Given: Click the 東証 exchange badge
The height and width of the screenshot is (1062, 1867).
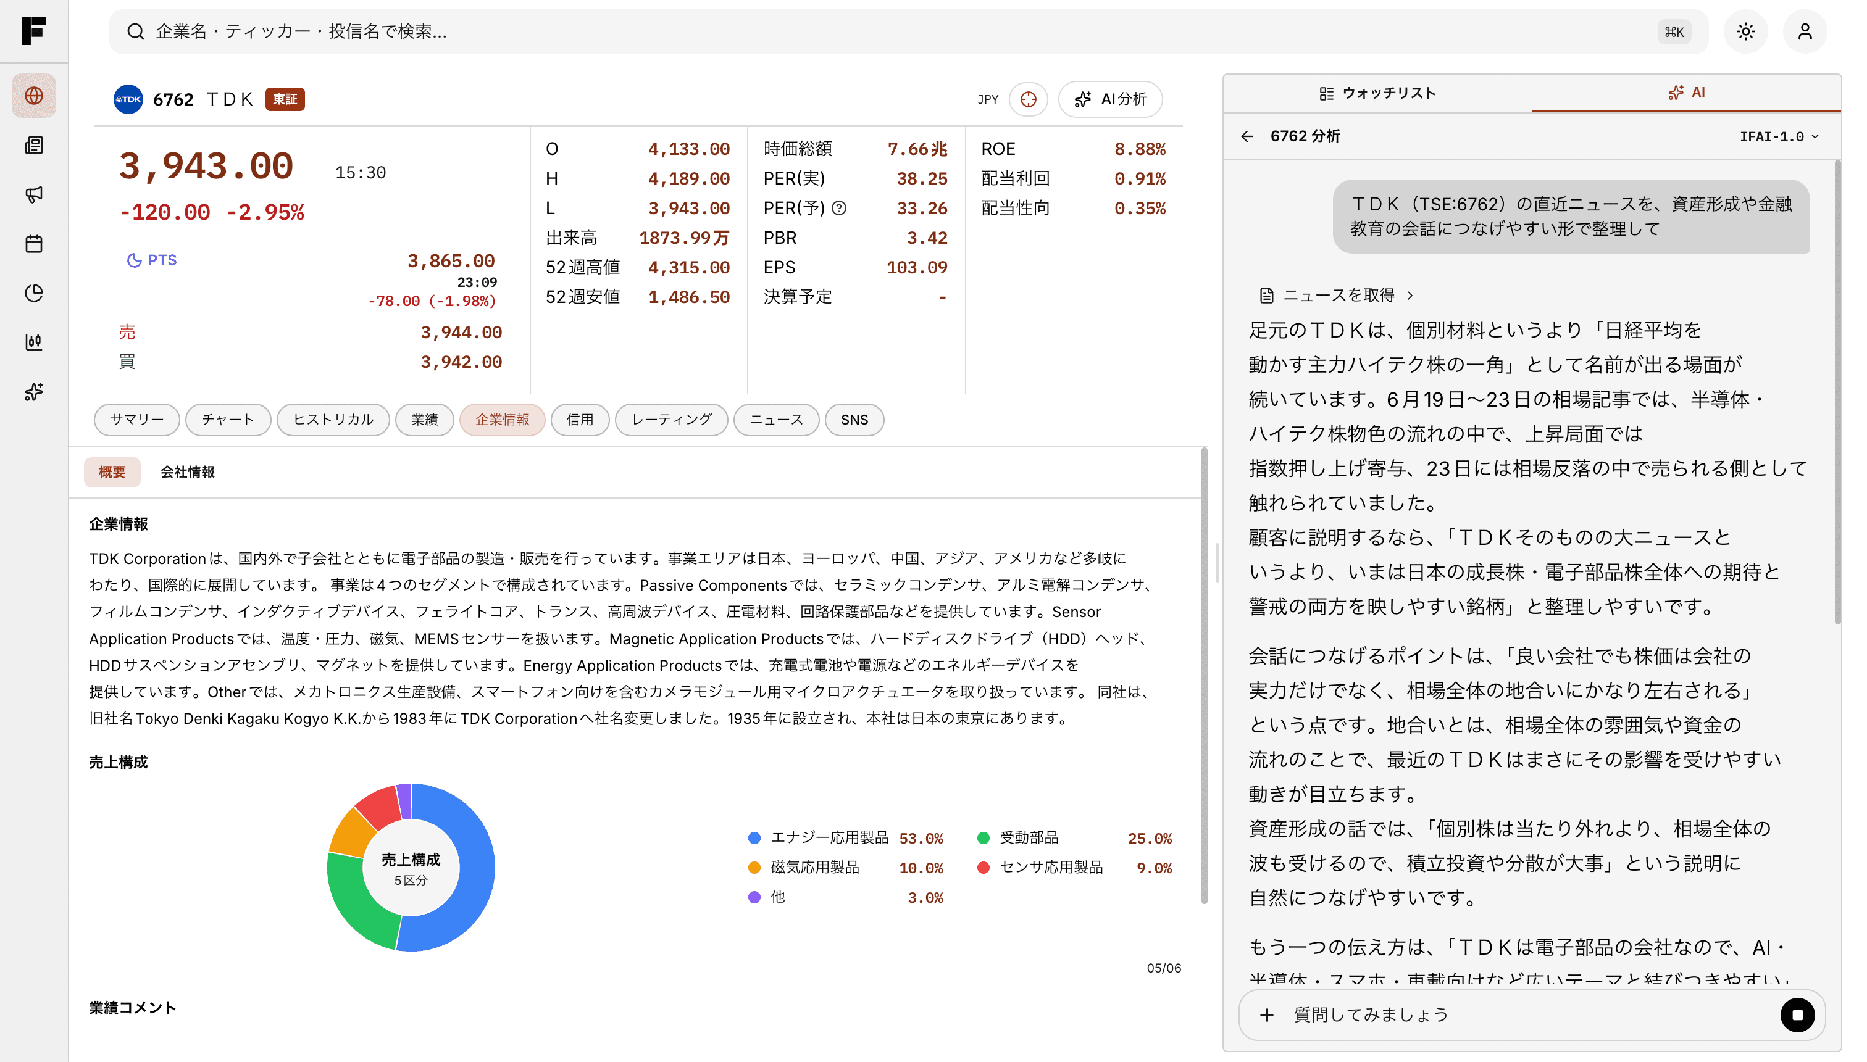Looking at the screenshot, I should tap(285, 99).
